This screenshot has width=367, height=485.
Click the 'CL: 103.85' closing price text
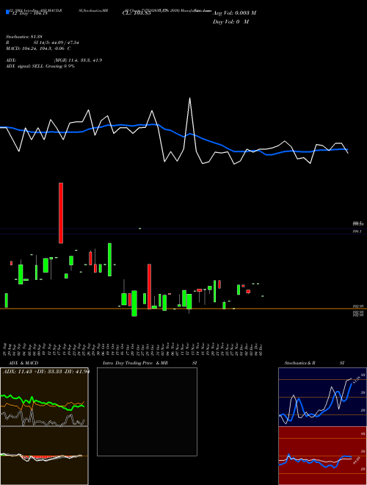tap(137, 13)
